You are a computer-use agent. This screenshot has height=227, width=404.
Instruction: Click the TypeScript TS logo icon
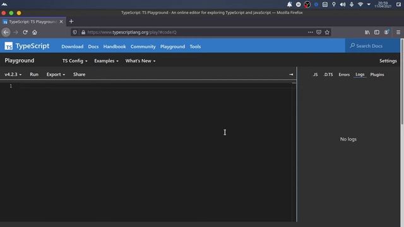click(x=8, y=46)
